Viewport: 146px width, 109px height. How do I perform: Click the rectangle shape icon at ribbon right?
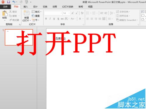[x=143, y=16]
